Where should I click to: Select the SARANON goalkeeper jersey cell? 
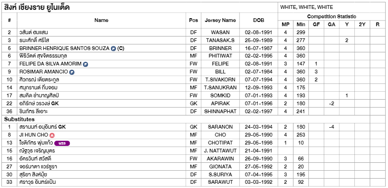point(220,127)
